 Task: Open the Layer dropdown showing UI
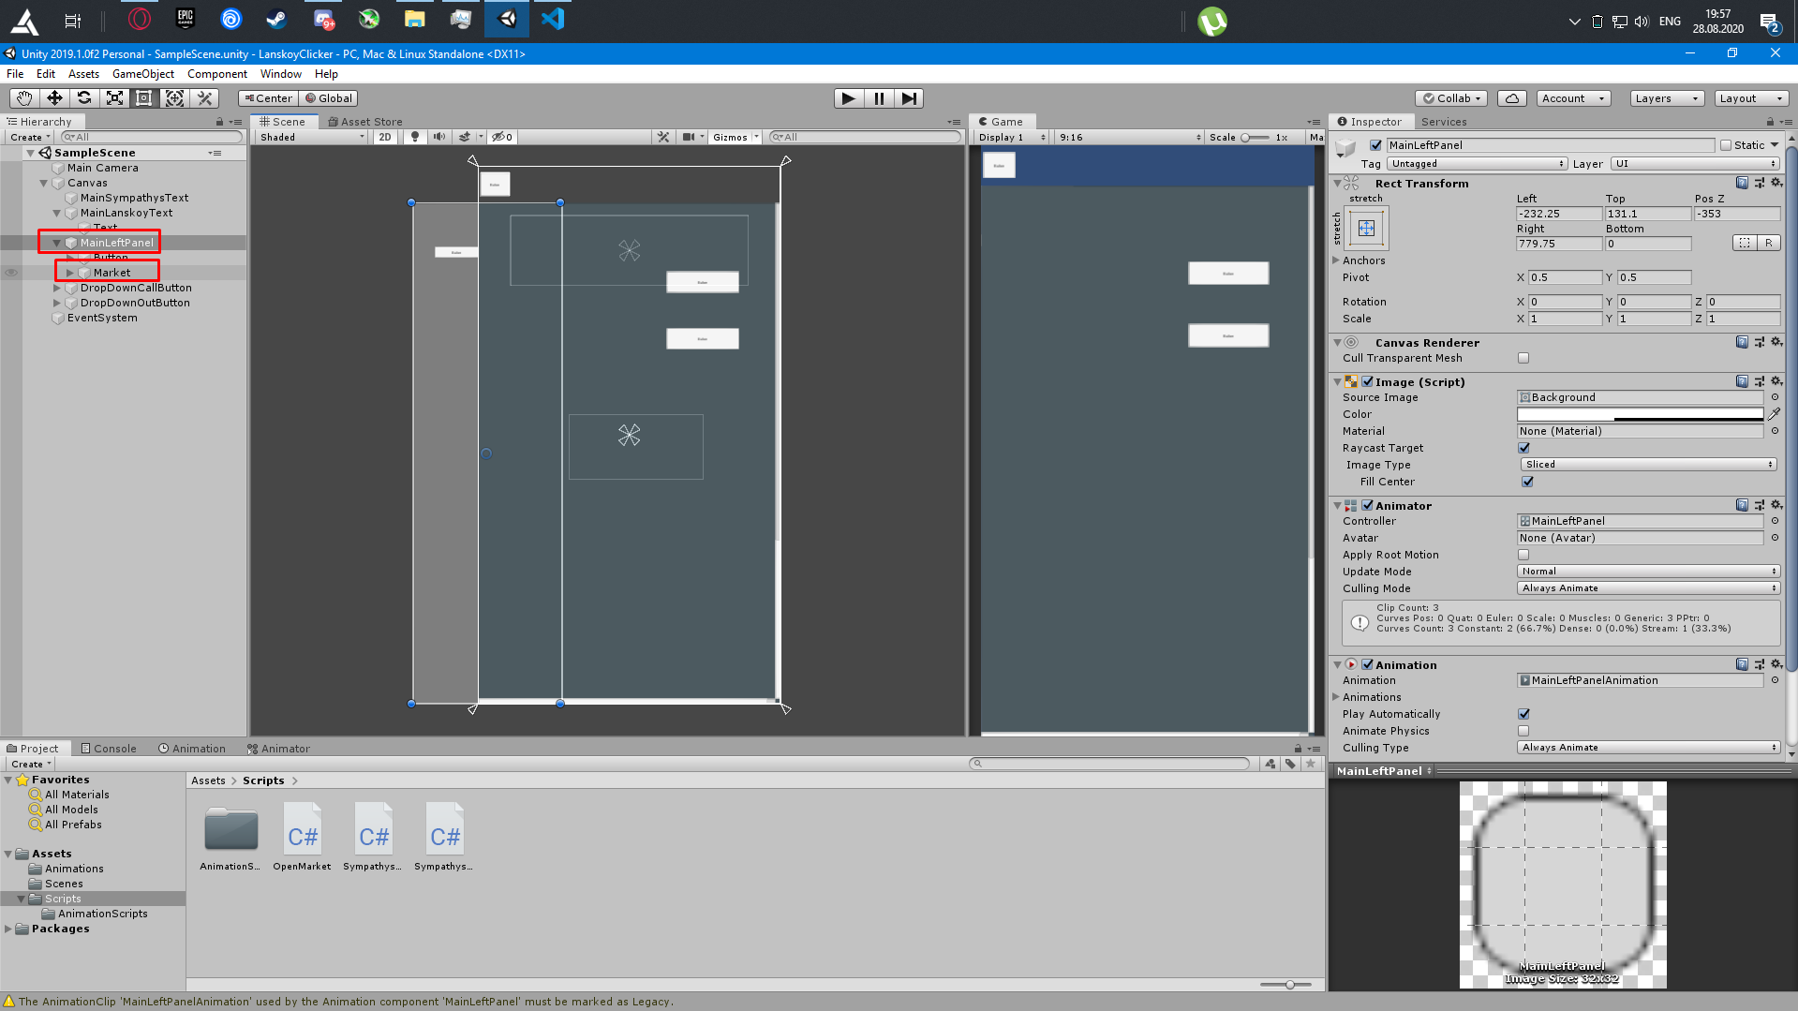[x=1695, y=163]
